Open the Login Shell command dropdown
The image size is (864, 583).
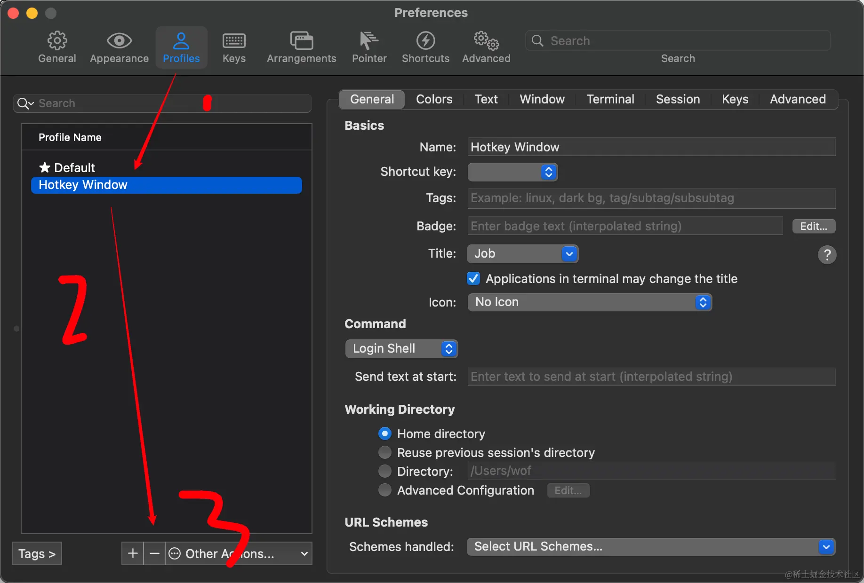coord(401,349)
